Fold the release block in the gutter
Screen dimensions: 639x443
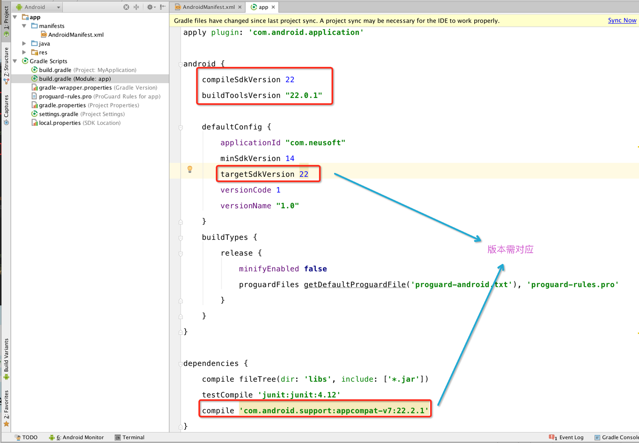pyautogui.click(x=181, y=253)
